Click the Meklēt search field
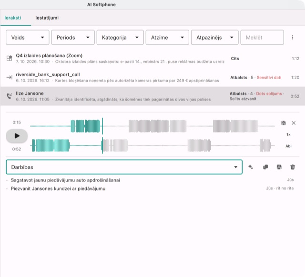The width and height of the screenshot is (305, 277). [262, 37]
